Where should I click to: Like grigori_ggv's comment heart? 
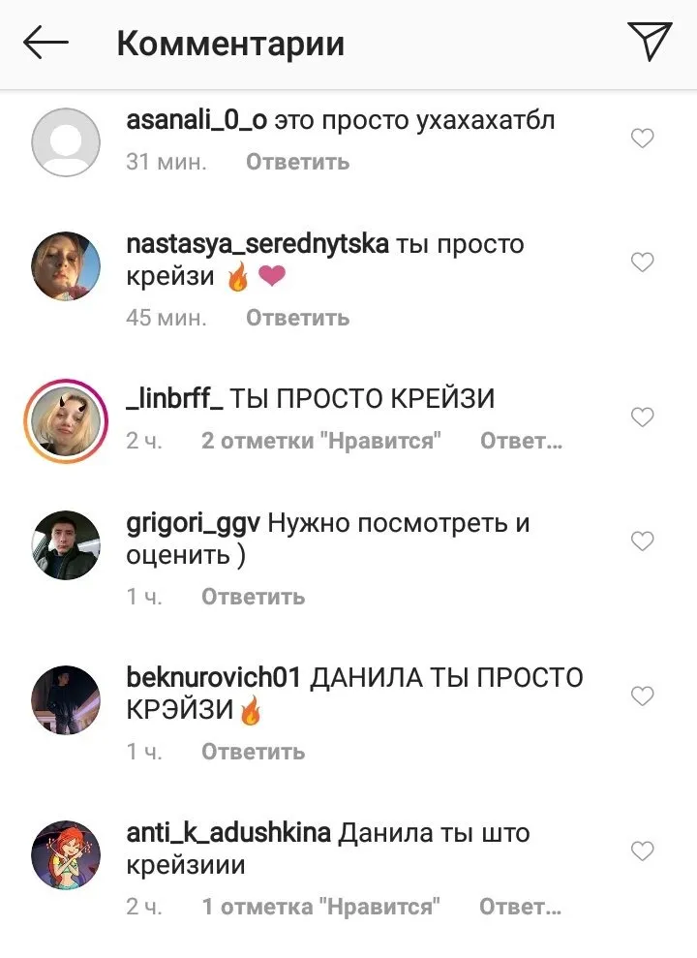click(642, 541)
